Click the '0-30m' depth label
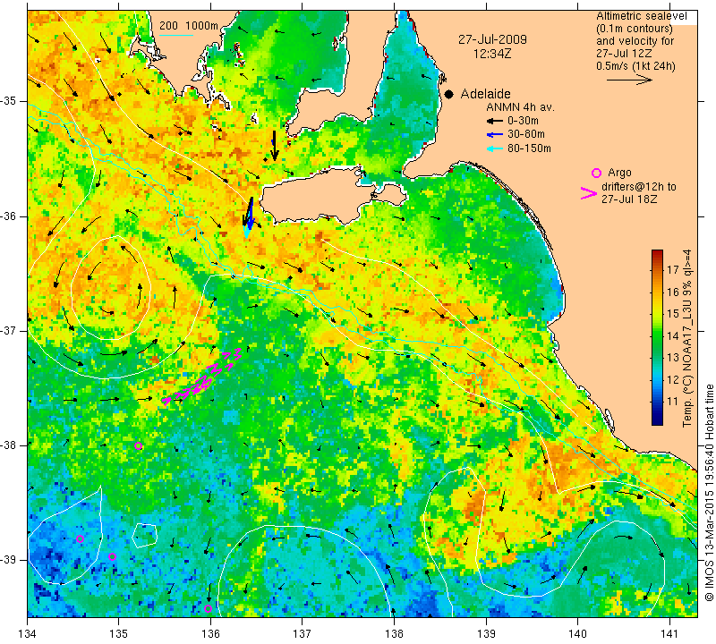 (523, 121)
